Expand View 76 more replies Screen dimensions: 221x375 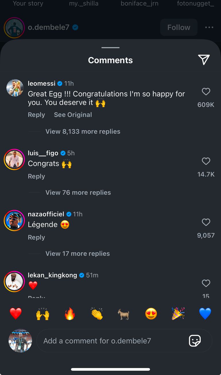point(78,193)
